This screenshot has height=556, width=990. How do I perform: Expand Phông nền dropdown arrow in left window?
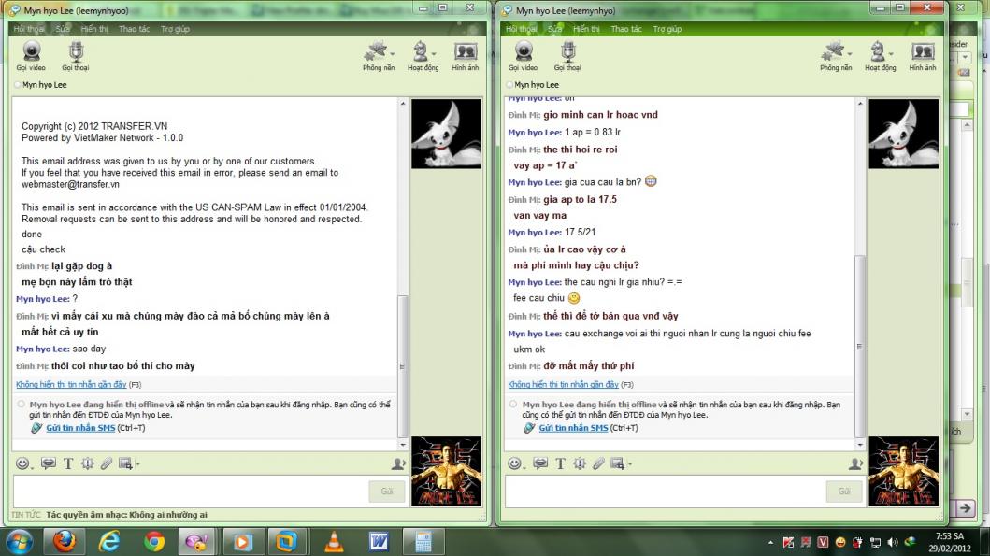pyautogui.click(x=393, y=53)
